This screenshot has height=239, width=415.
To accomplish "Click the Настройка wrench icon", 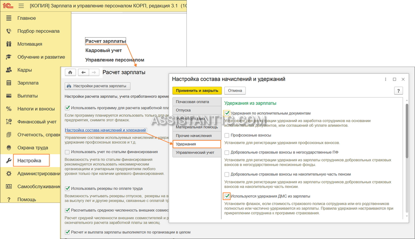I will [x=9, y=160].
